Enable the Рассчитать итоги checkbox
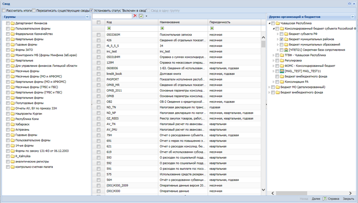Screen dimensions: 358x203 [x=4, y=10]
